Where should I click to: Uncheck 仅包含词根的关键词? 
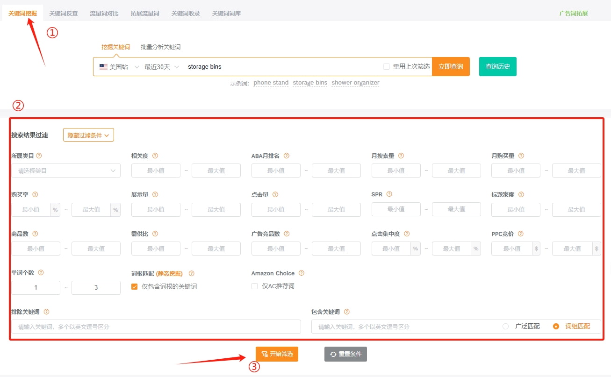point(134,285)
